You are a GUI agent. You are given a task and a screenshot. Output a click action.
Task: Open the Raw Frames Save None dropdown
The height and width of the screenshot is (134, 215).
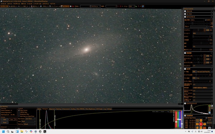click(x=30, y=119)
